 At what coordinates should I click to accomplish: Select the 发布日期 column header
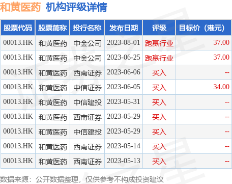pyautogui.click(x=124, y=28)
